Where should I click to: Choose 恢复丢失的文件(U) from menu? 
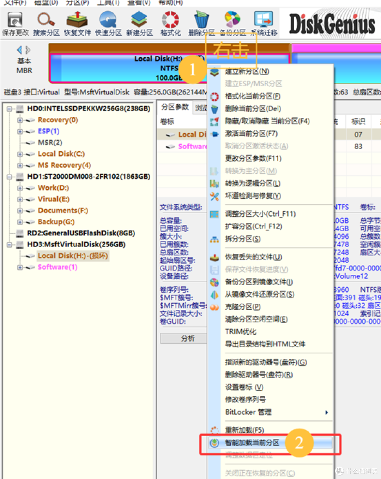[271, 257]
